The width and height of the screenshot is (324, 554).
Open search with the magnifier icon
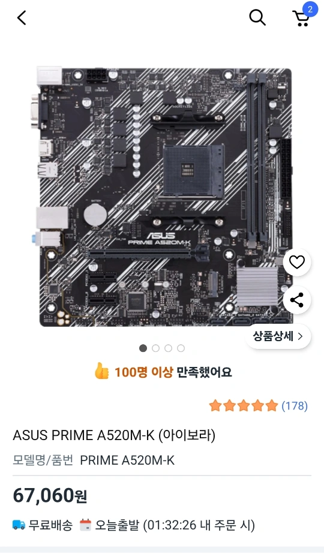pyautogui.click(x=257, y=17)
